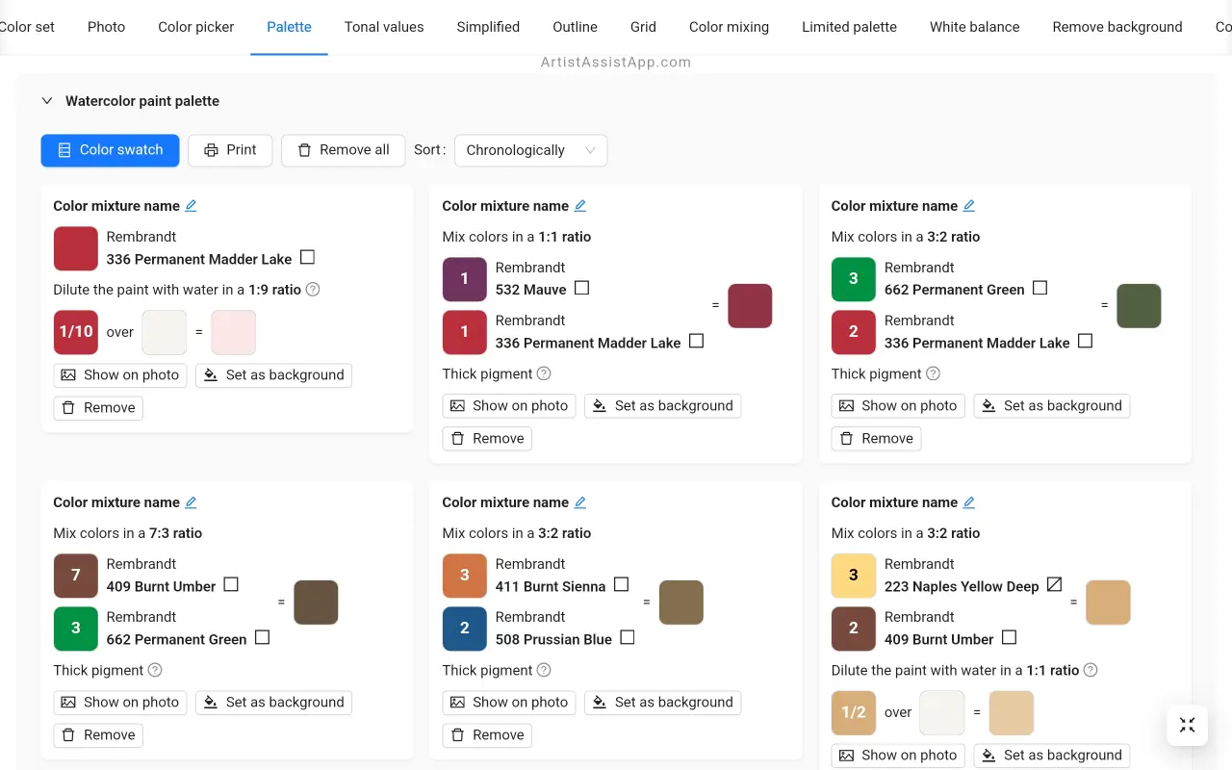The height and width of the screenshot is (770, 1232).
Task: Edit name of Burnt Umber 7:3 mixture card
Action: pyautogui.click(x=191, y=502)
